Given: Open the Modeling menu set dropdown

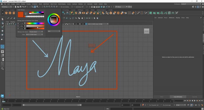Looking at the screenshot, I should tap(6, 7).
